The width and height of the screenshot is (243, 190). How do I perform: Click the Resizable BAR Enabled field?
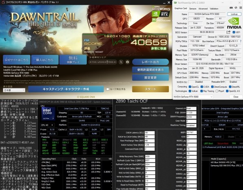tap(233, 82)
